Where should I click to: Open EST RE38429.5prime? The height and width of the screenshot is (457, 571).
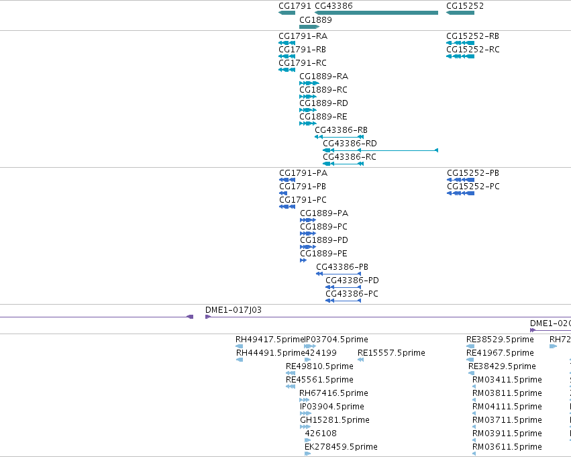pyautogui.click(x=502, y=366)
